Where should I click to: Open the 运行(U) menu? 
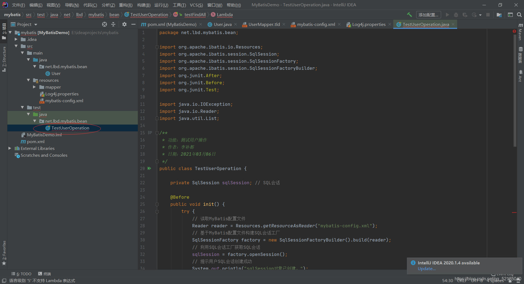click(x=161, y=5)
